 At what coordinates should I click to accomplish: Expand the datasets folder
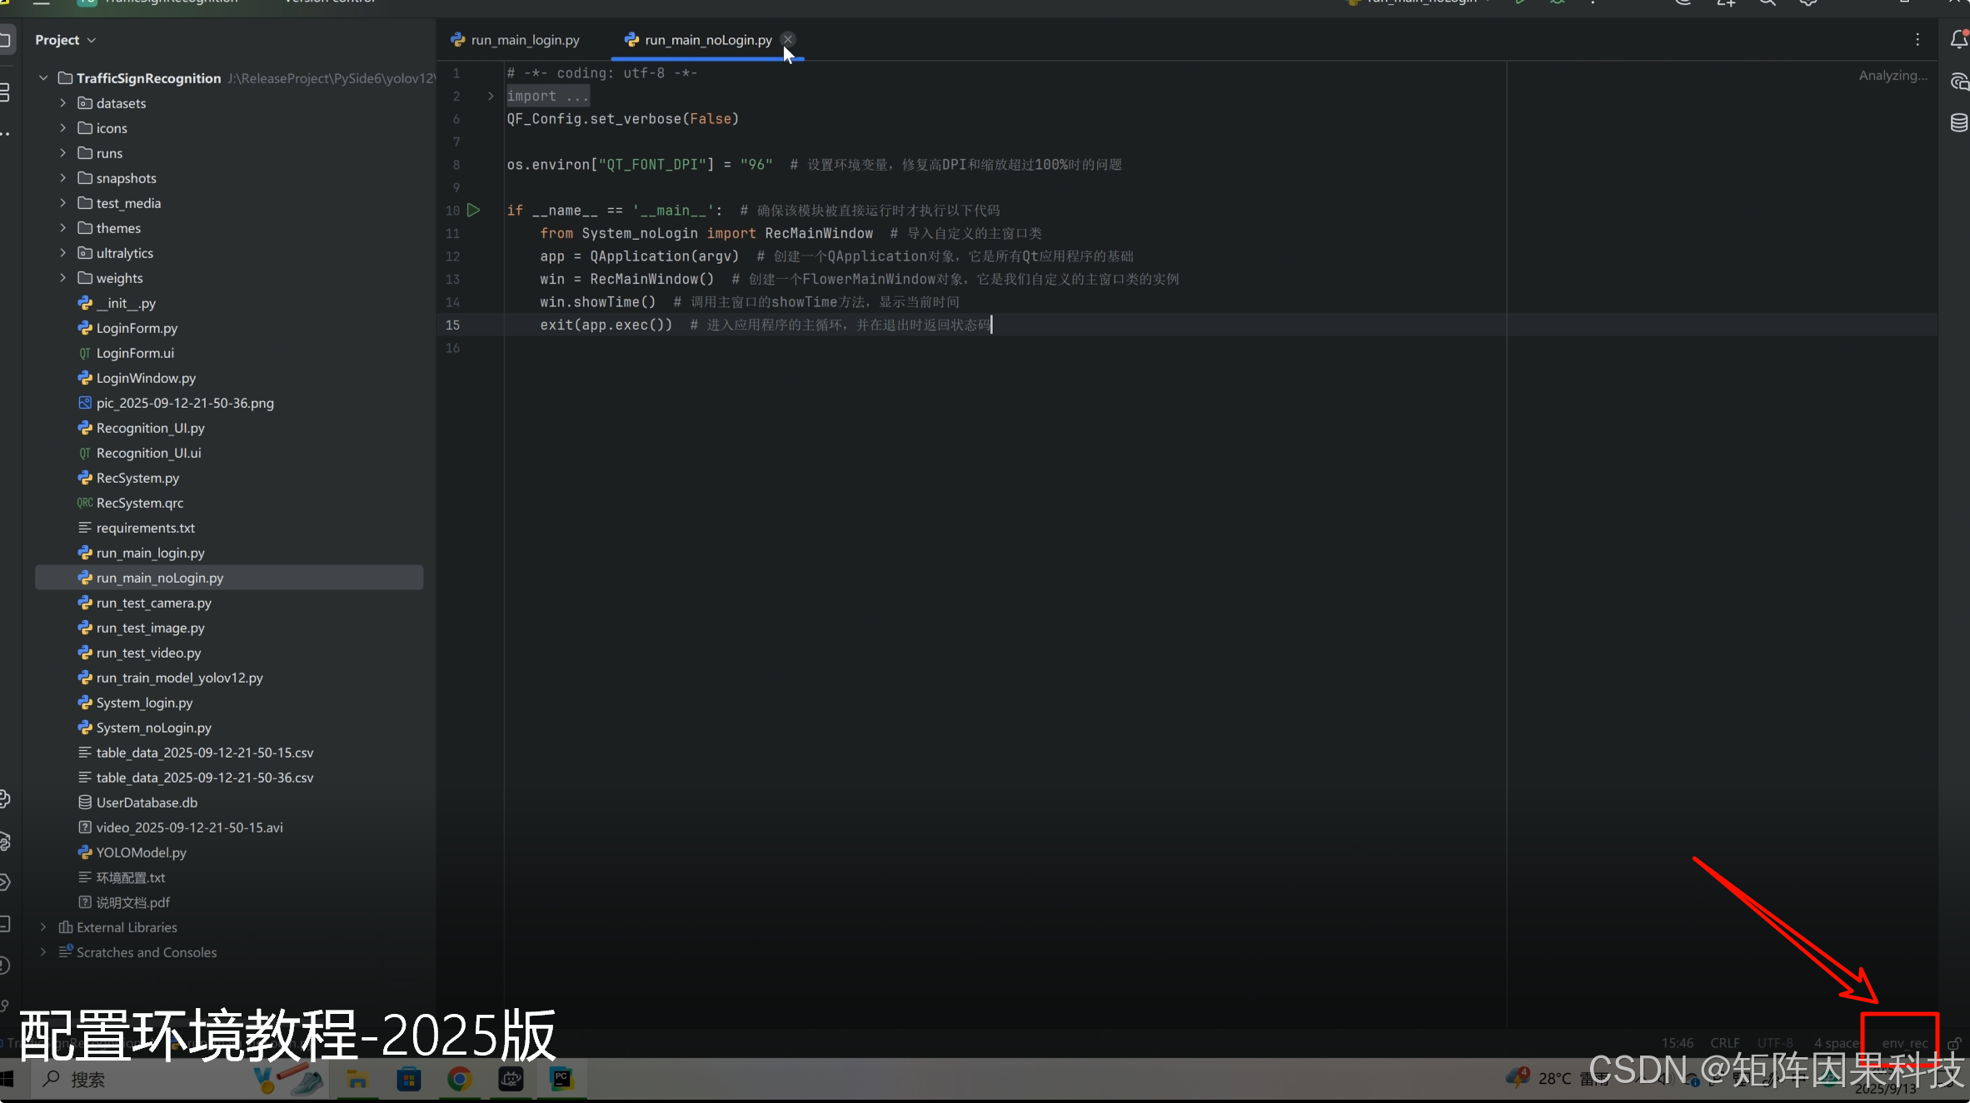pyautogui.click(x=62, y=103)
